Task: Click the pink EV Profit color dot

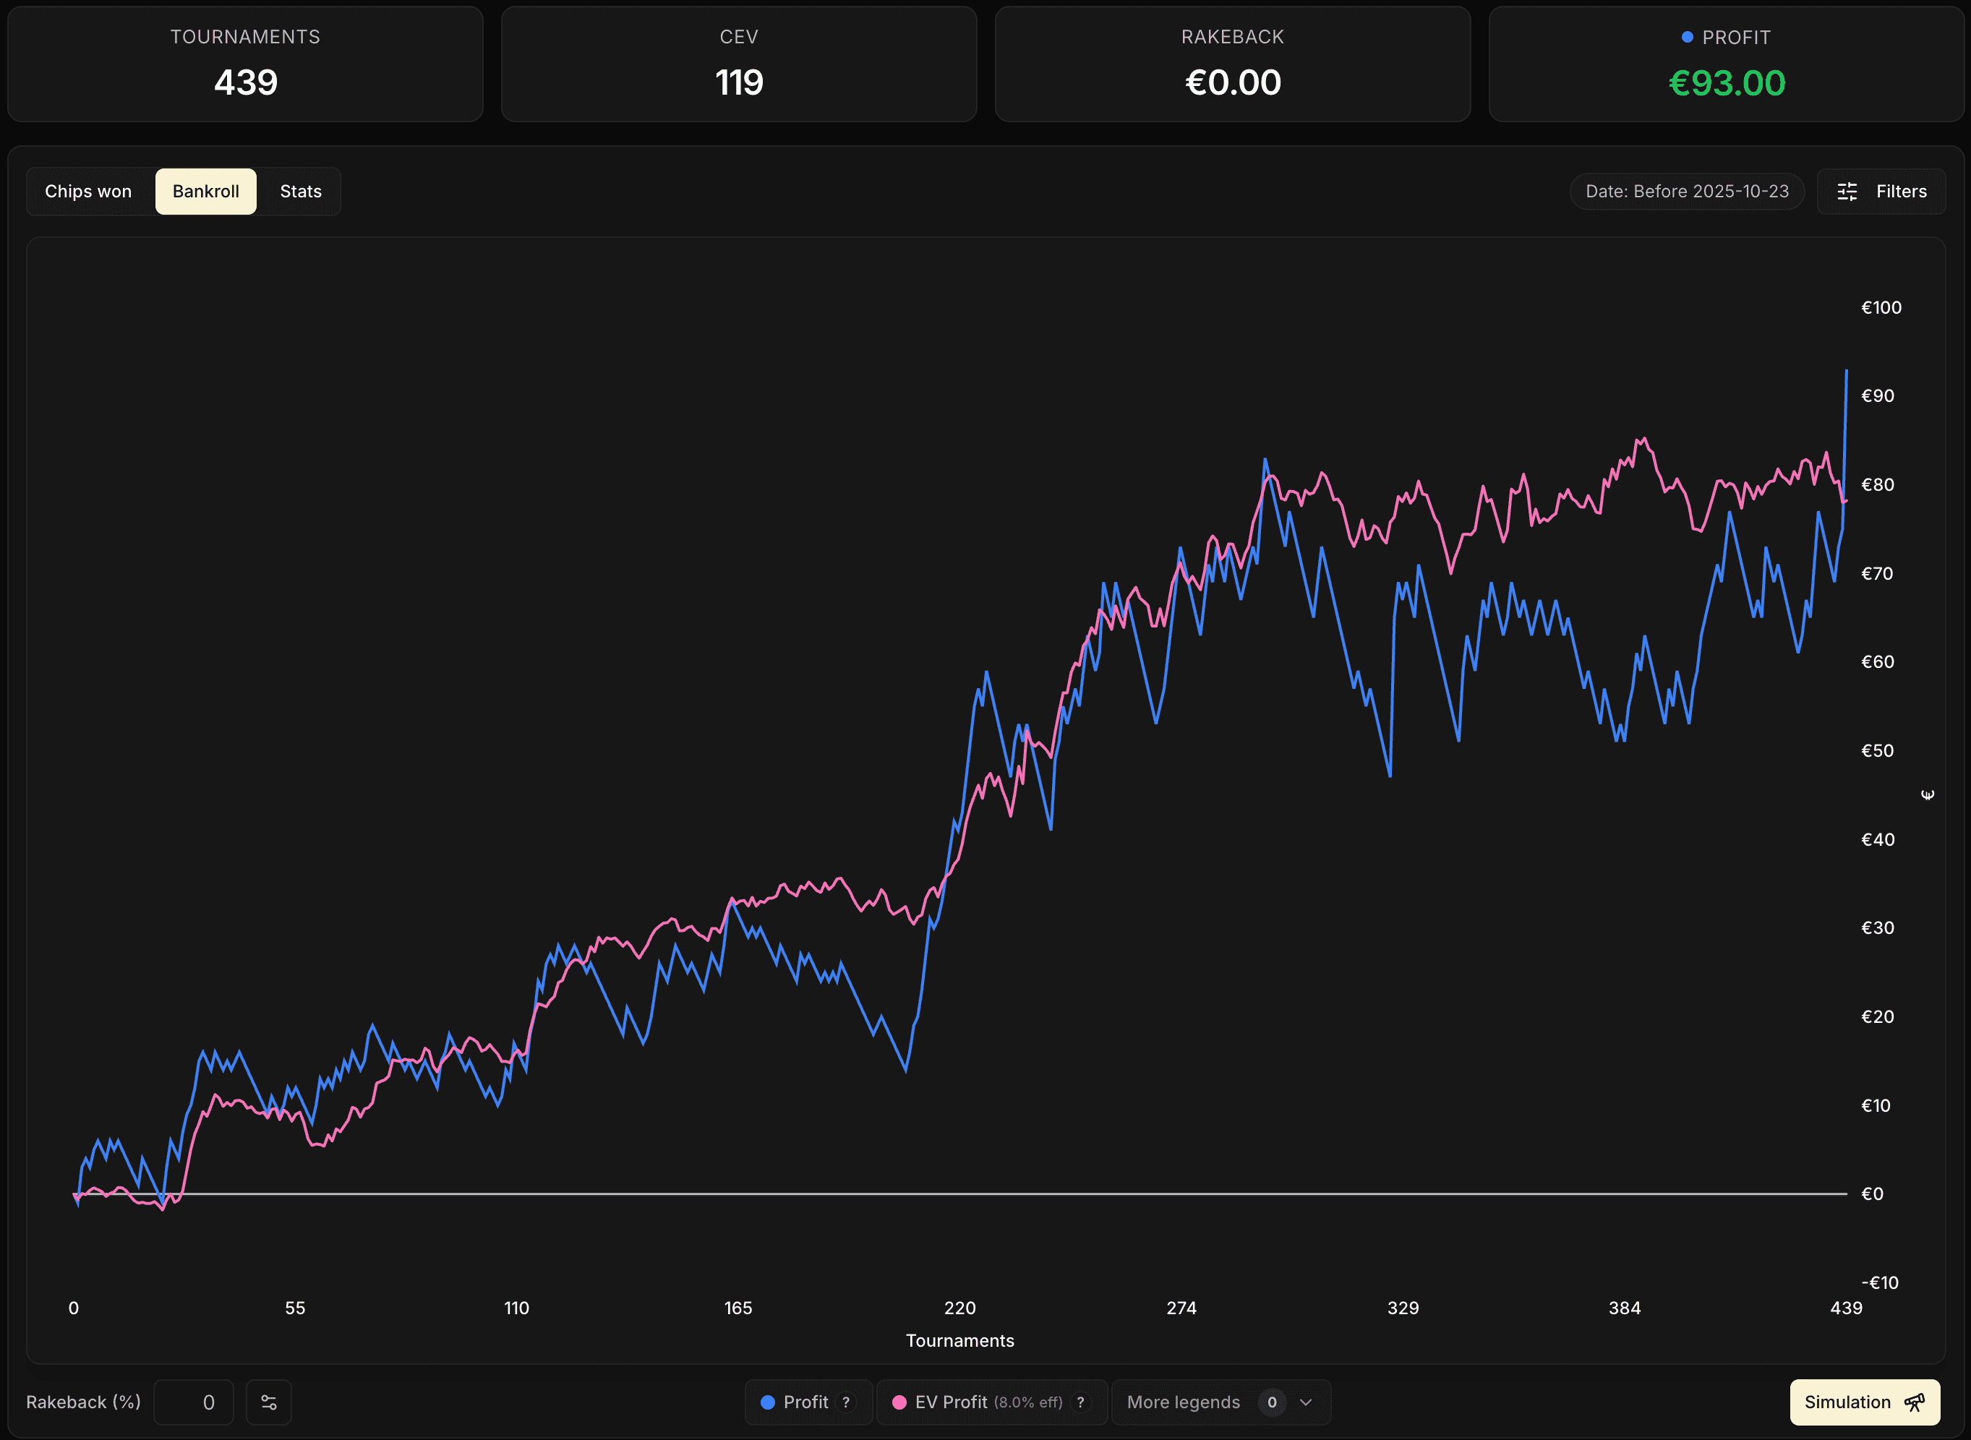Action: click(899, 1402)
